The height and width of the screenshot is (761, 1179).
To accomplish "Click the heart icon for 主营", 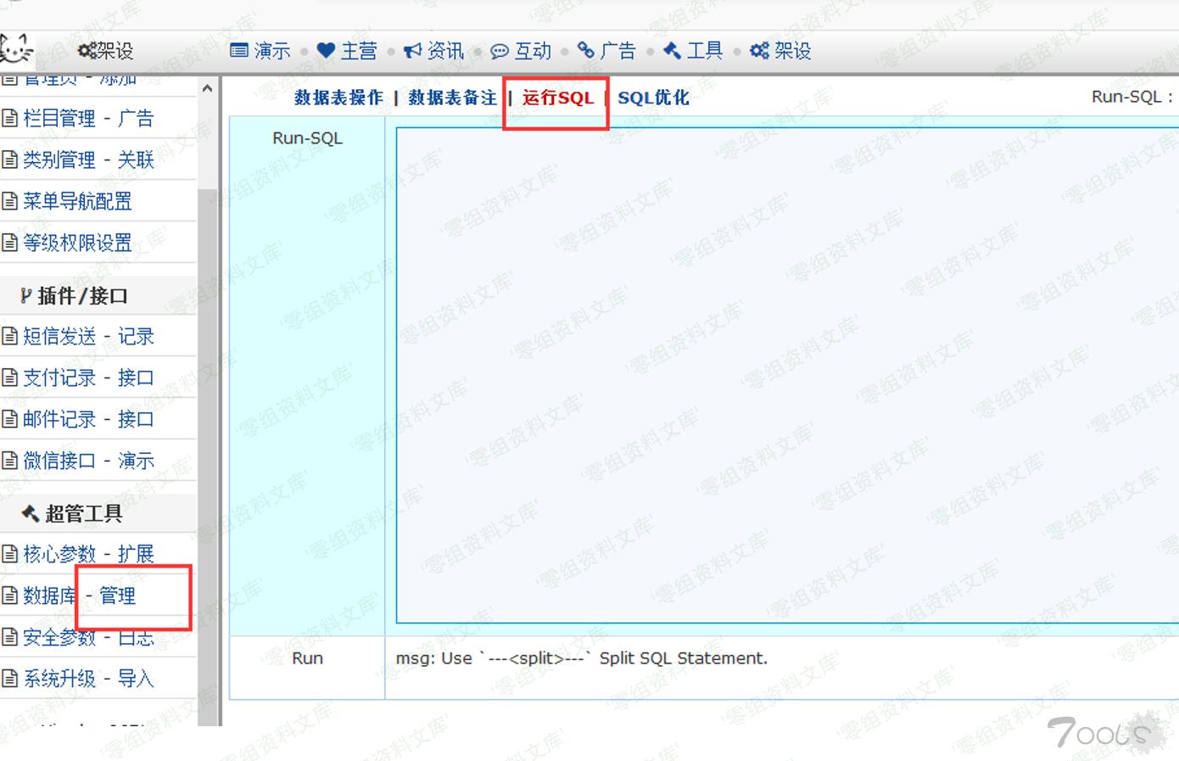I will (x=326, y=51).
